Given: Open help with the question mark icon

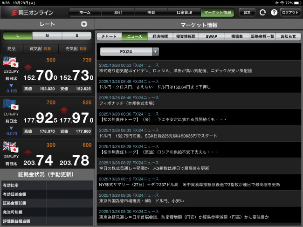Looking at the screenshot, I should pyautogui.click(x=274, y=13).
